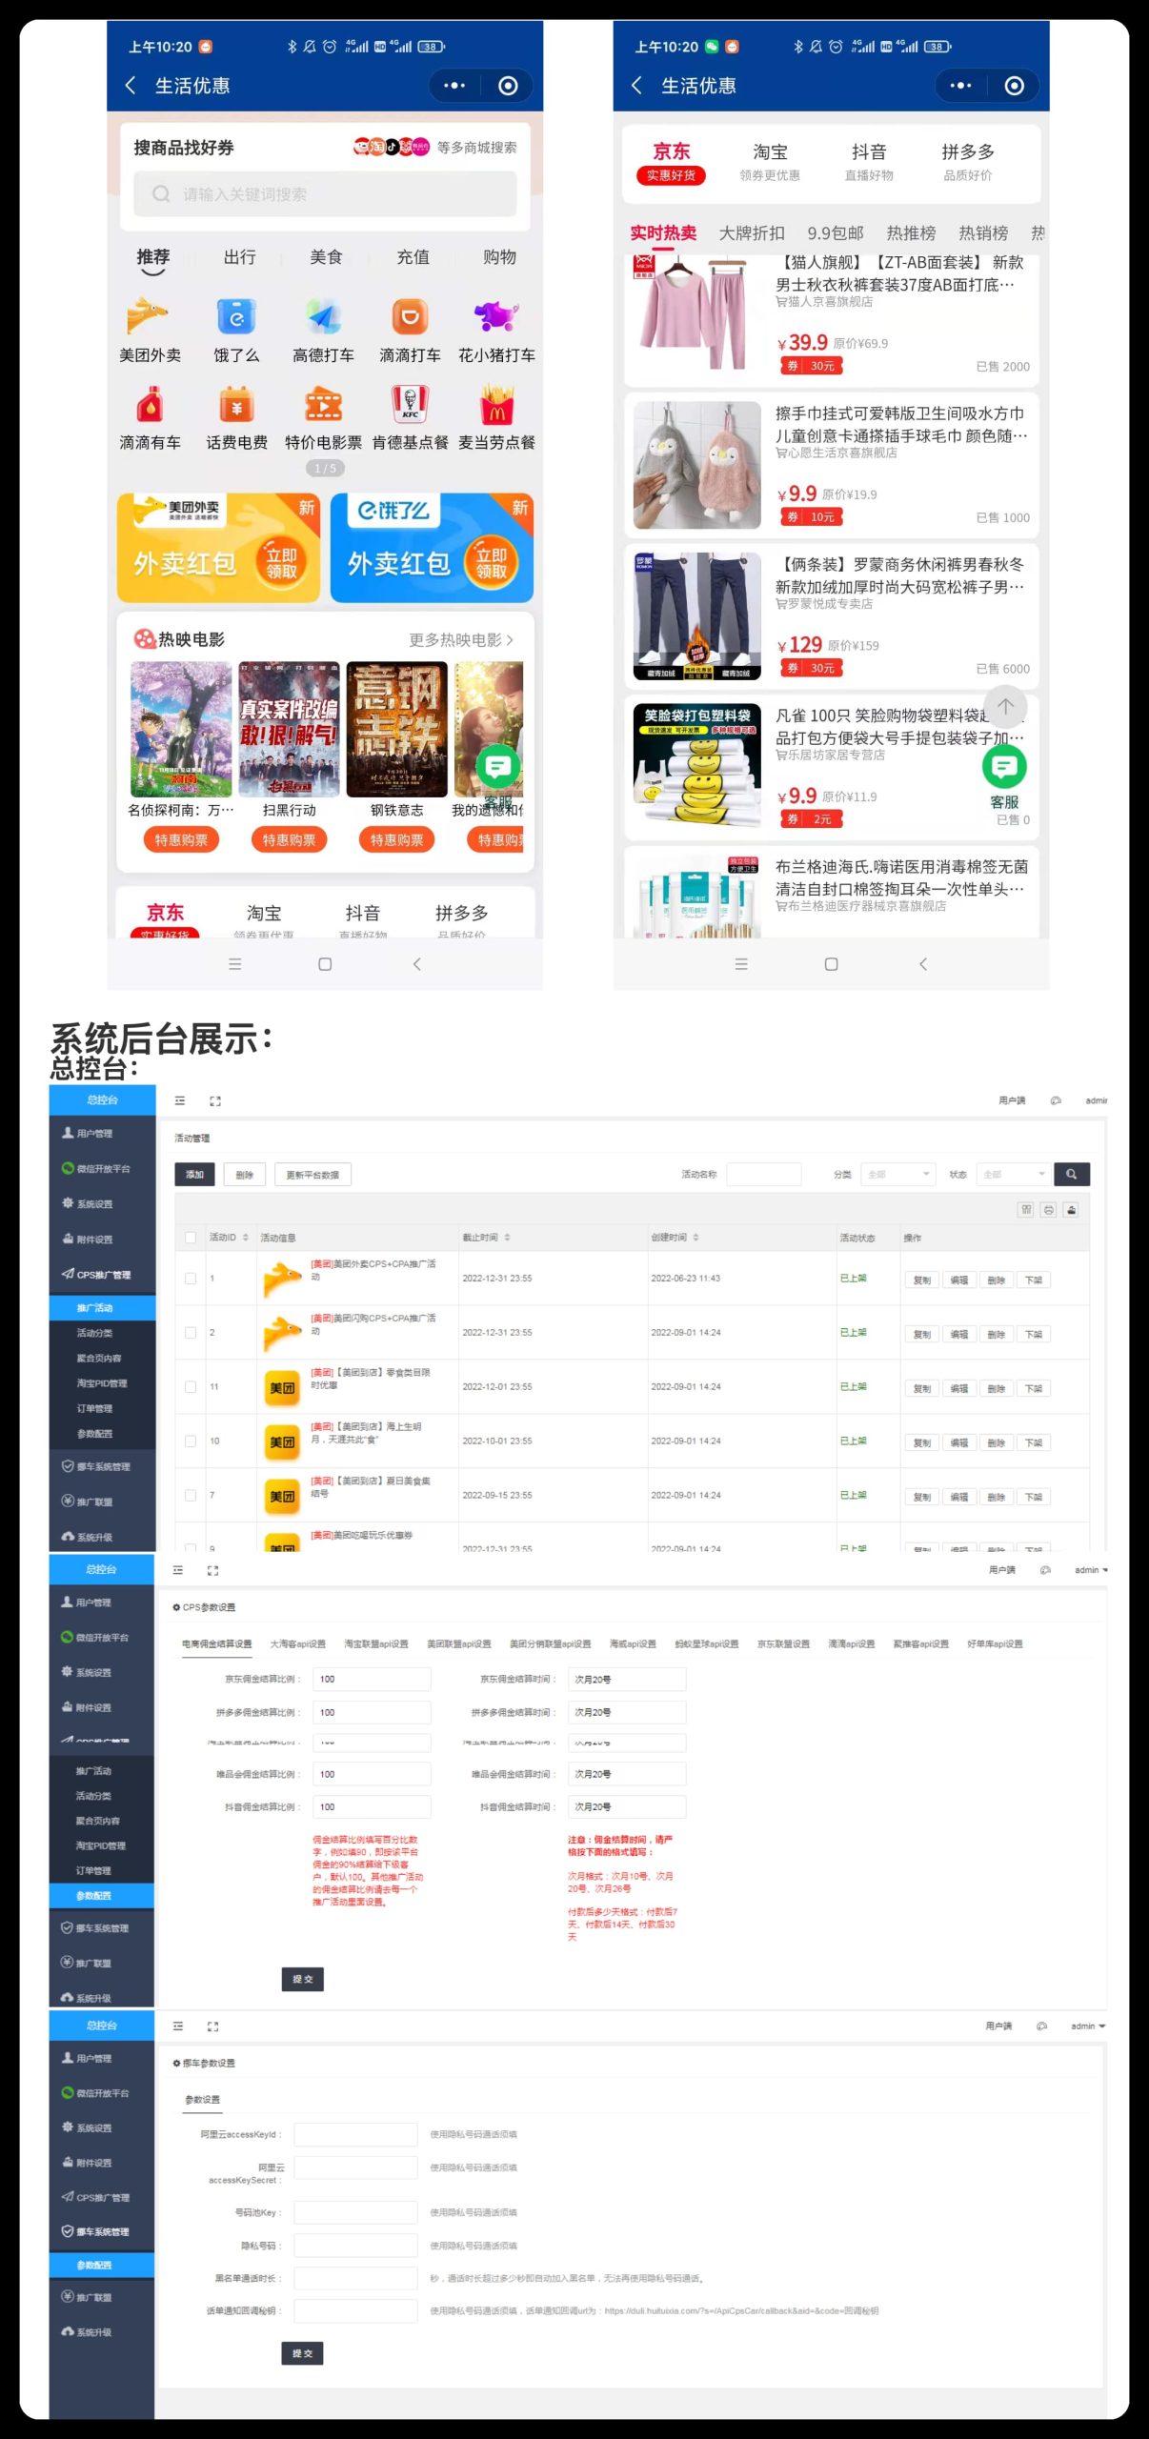Open the 更多热映电影 link
The width and height of the screenshot is (1149, 2439).
pyautogui.click(x=461, y=640)
